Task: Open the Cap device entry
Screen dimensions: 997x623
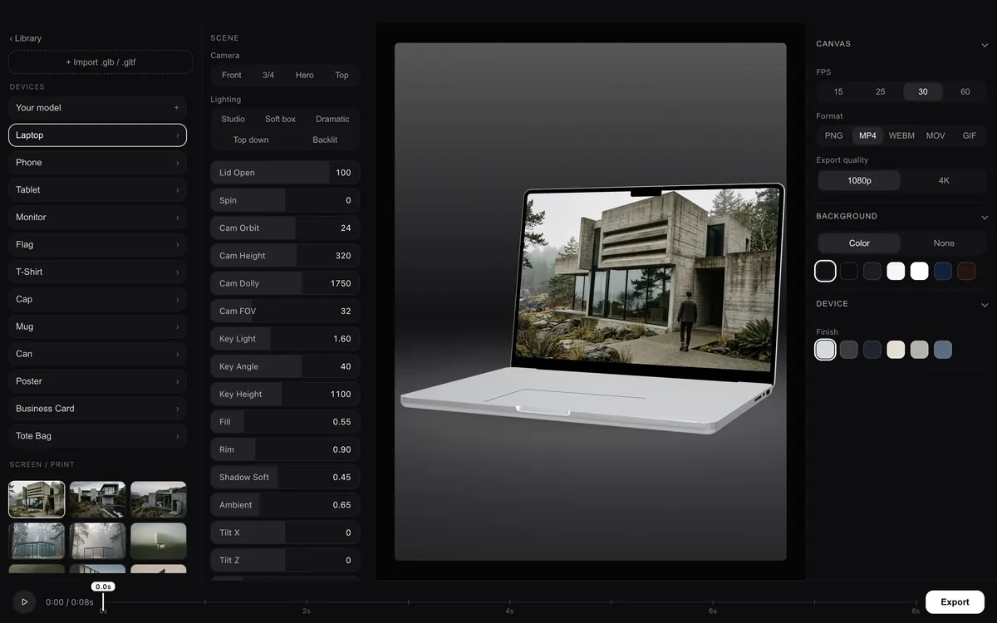Action: (x=97, y=300)
